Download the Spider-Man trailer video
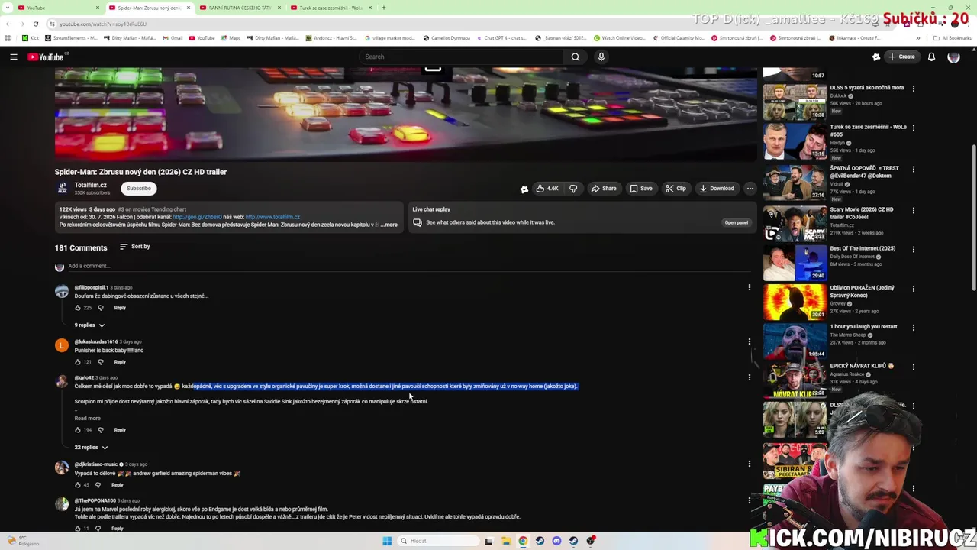This screenshot has height=550, width=977. click(717, 189)
